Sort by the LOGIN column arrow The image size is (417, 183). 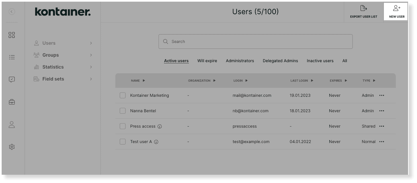click(247, 81)
